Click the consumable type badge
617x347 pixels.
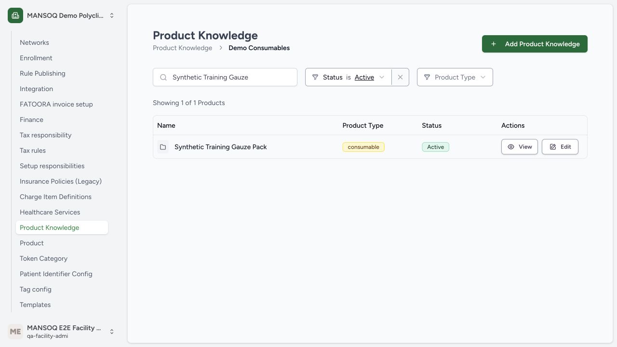click(x=363, y=147)
